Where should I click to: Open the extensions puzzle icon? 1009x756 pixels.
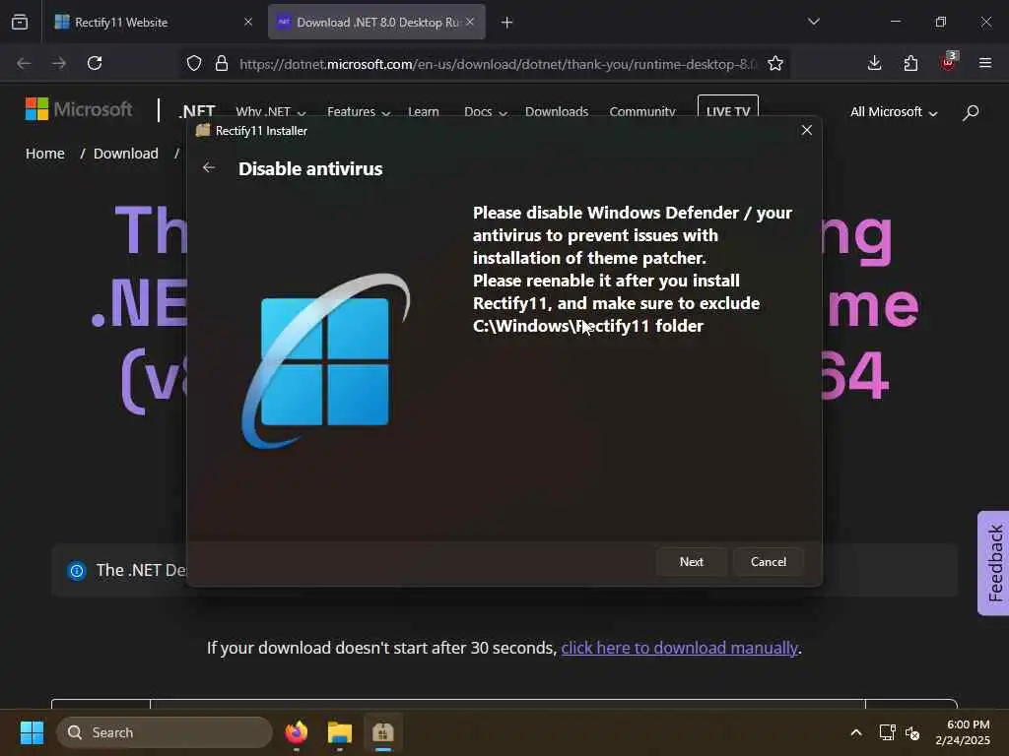pos(910,63)
